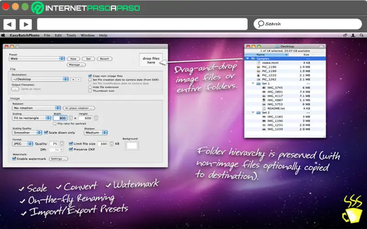Screen dimensions: 367x229
Task: Toggle Preserve EXIF checkbox
Action: (x=71, y=149)
